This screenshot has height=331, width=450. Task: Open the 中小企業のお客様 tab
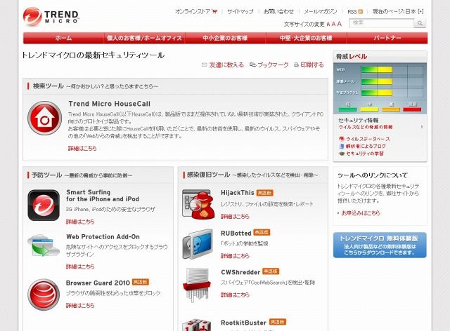[x=225, y=38]
